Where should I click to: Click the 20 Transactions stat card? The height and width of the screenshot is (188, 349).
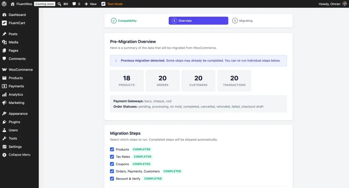pos(234,81)
